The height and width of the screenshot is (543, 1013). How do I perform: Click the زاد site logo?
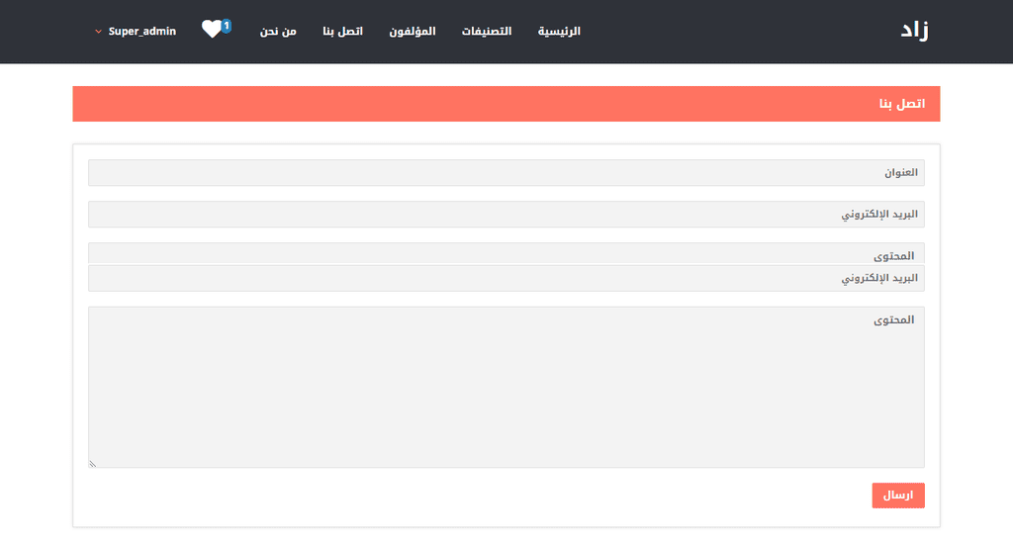click(x=914, y=30)
